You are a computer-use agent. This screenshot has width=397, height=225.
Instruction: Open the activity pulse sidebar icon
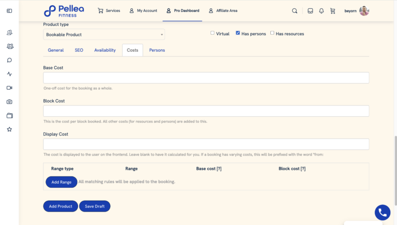click(9, 74)
